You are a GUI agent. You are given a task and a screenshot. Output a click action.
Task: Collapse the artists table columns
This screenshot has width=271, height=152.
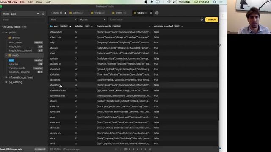click(x=6, y=38)
